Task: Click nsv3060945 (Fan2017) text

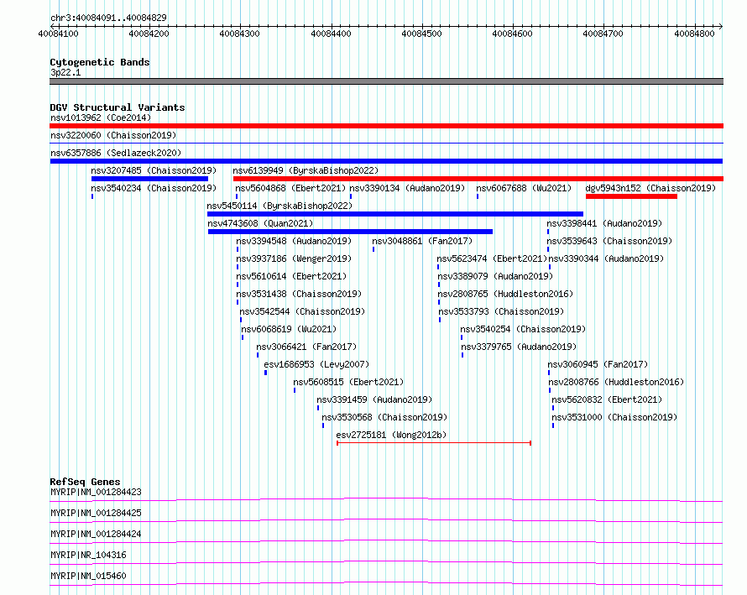Action: point(598,364)
